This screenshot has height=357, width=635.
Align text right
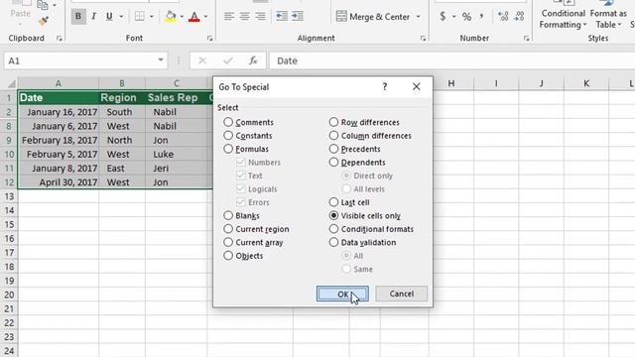(260, 16)
